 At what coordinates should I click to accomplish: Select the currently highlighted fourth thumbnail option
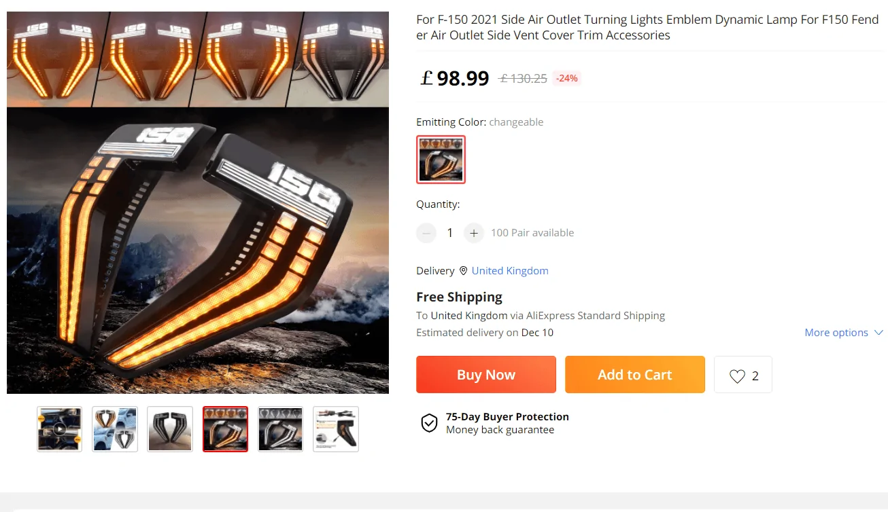coord(225,428)
